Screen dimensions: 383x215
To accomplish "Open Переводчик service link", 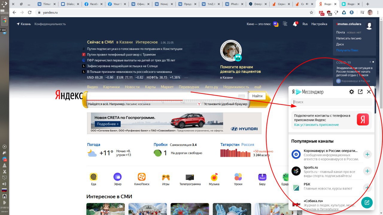I will [x=189, y=87].
